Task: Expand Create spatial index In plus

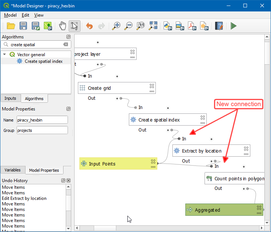Action: pyautogui.click(x=168, y=108)
